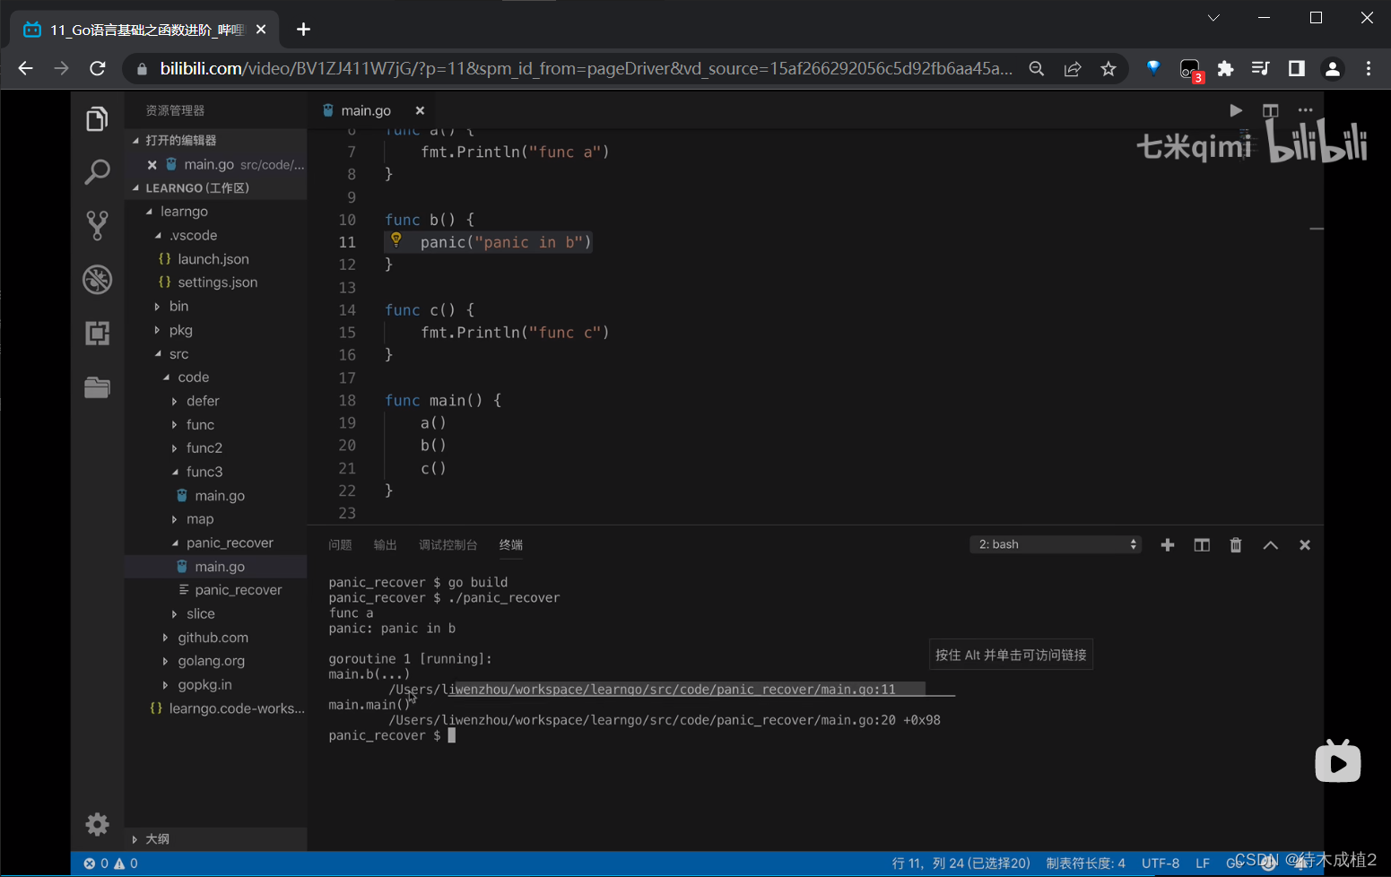The height and width of the screenshot is (877, 1391).
Task: Close main.go in the open editors list
Action: [x=152, y=165]
